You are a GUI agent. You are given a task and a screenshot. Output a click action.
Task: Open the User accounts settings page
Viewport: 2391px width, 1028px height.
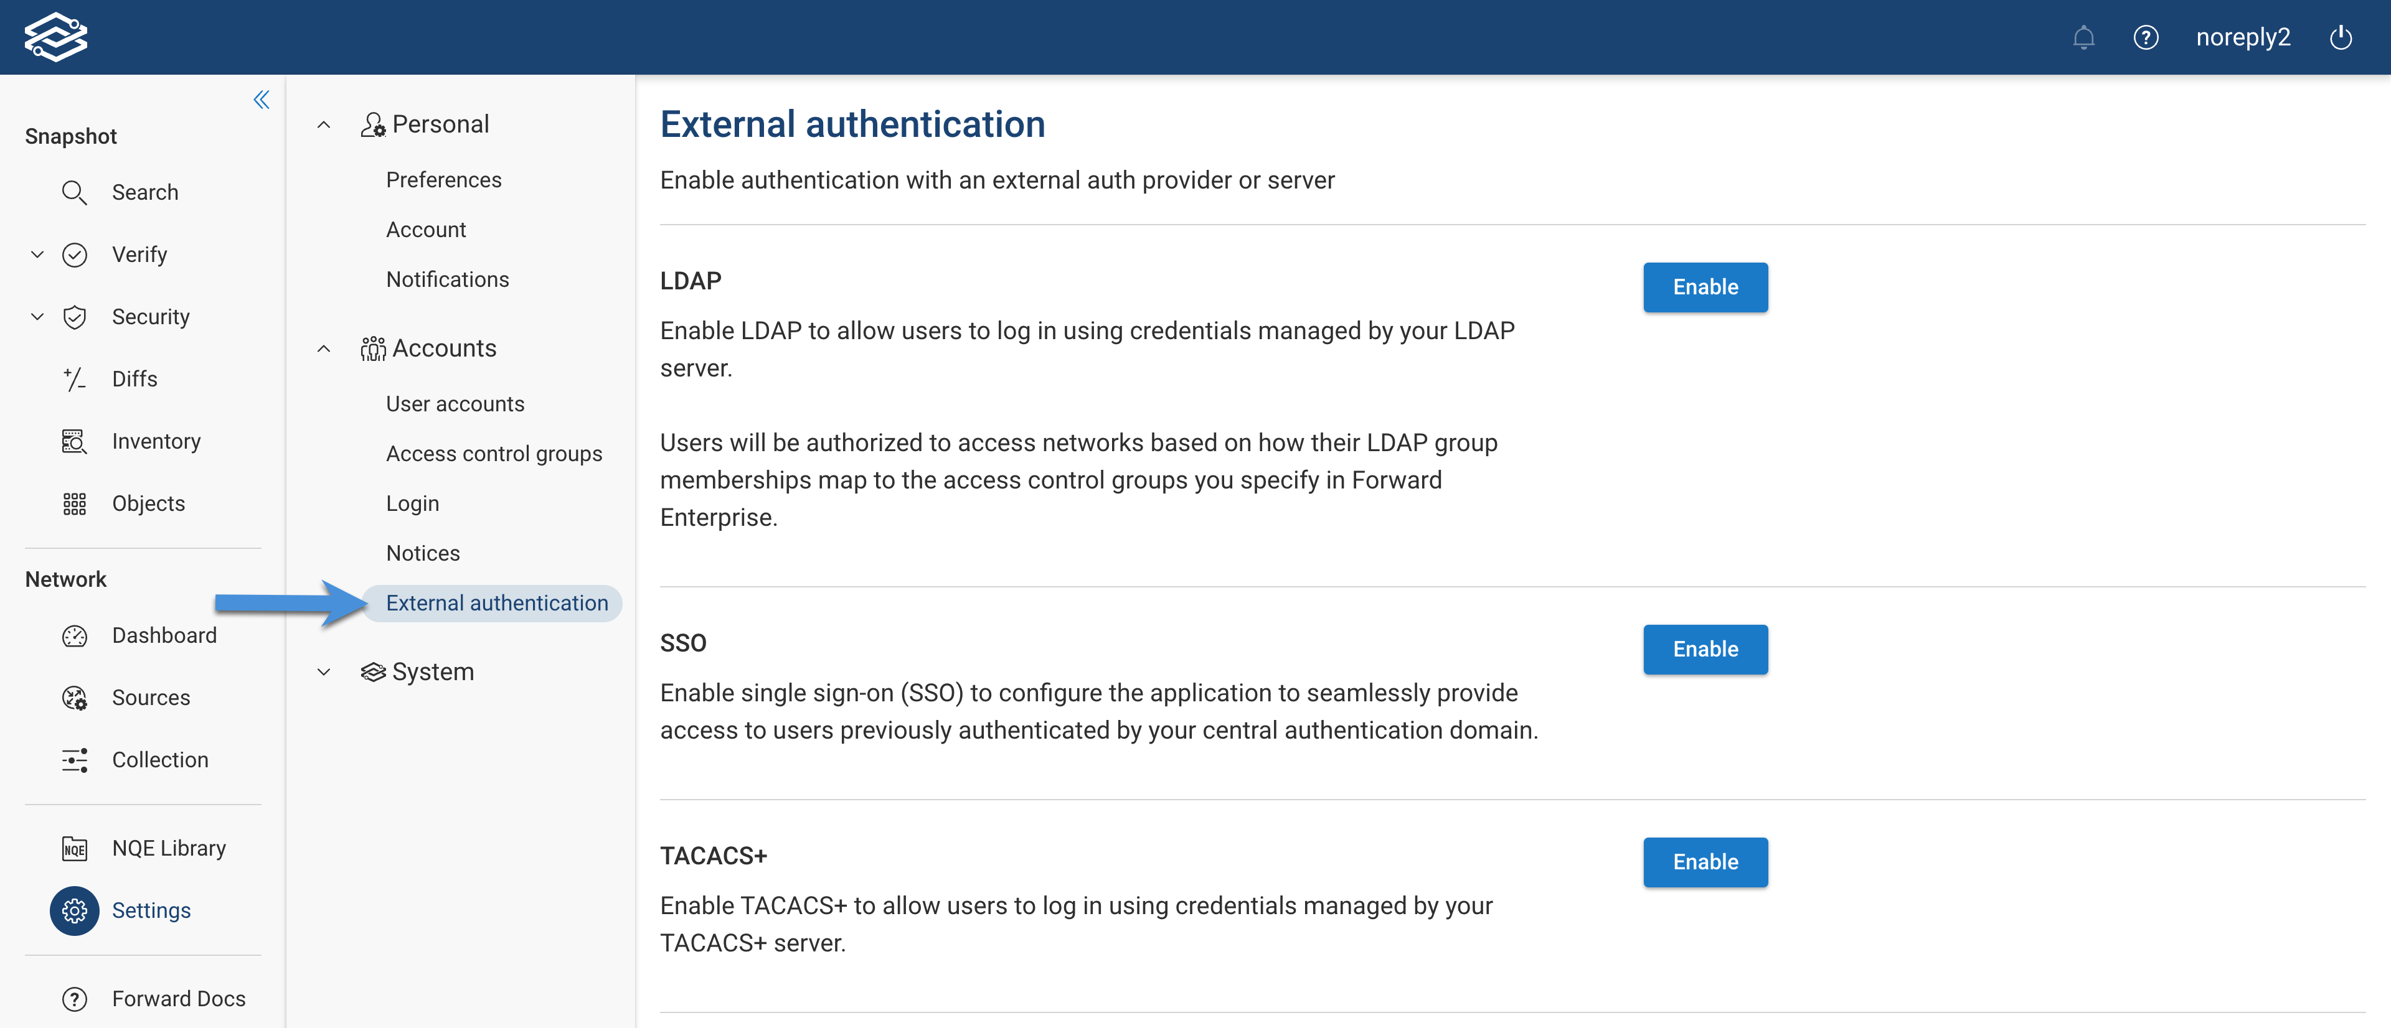455,404
